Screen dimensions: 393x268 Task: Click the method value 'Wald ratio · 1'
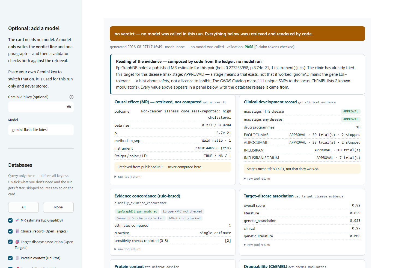(x=216, y=141)
